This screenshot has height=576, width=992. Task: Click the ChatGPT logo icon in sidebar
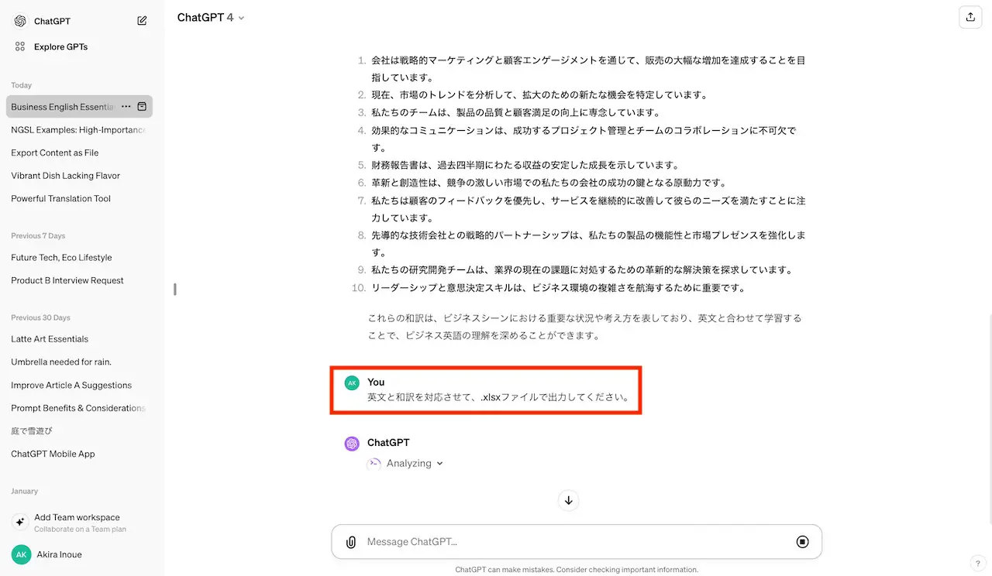(x=20, y=21)
